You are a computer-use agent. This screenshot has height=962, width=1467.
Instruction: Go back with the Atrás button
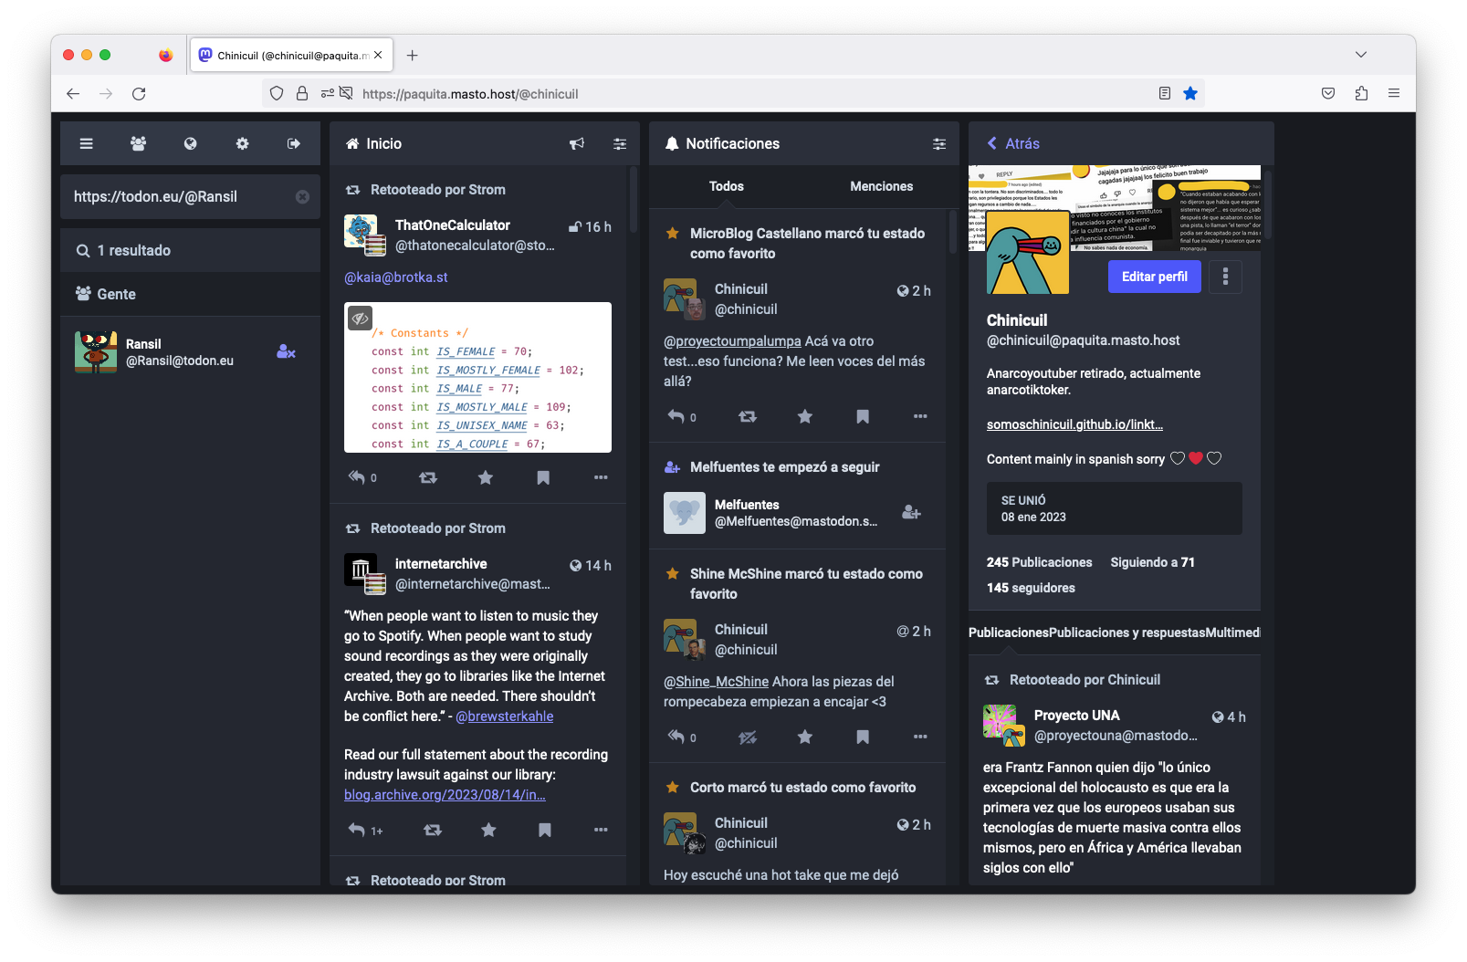click(x=1013, y=143)
